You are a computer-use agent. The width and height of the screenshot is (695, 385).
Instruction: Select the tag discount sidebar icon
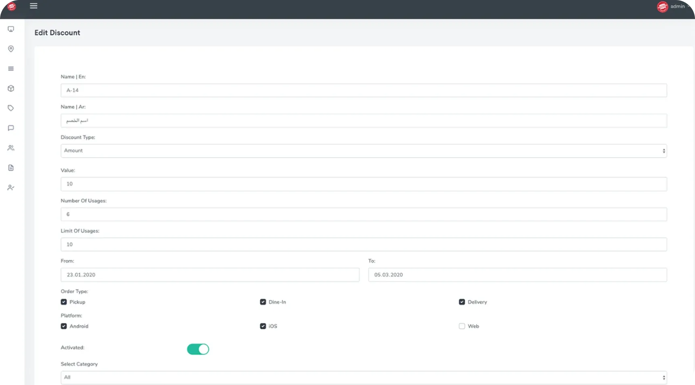coord(11,108)
